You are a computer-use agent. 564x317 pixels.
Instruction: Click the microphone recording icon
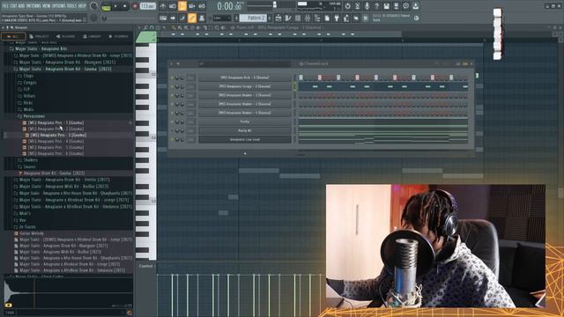[x=367, y=6]
